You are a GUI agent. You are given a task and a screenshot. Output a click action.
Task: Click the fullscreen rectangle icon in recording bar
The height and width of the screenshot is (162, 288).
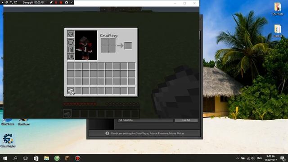[x=16, y=2]
